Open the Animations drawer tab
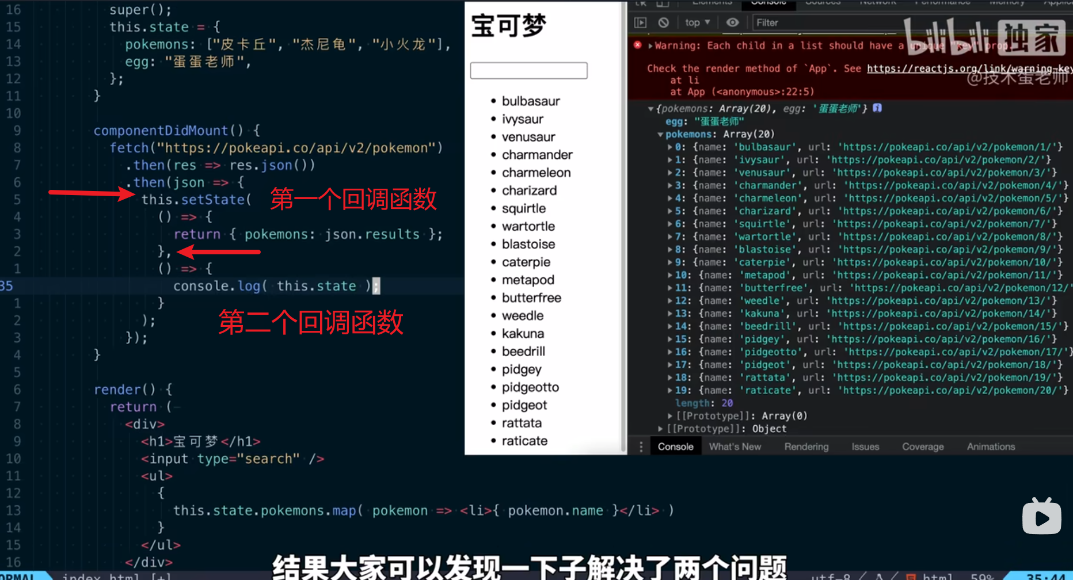1073x580 pixels. [991, 447]
